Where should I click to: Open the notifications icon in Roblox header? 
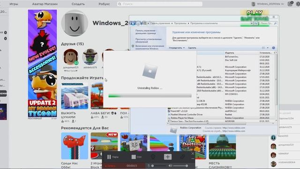[x=290, y=4]
